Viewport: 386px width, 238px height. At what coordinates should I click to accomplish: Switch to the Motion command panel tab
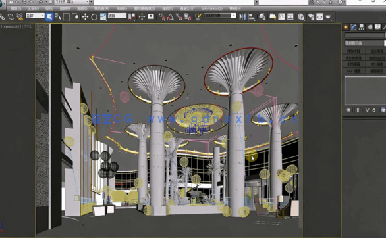[x=370, y=27]
